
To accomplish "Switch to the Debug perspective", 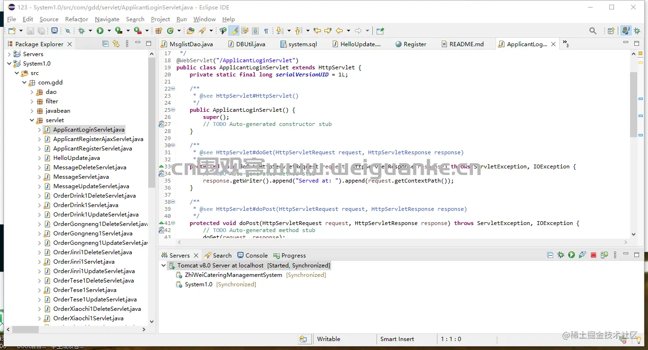I will (x=637, y=31).
